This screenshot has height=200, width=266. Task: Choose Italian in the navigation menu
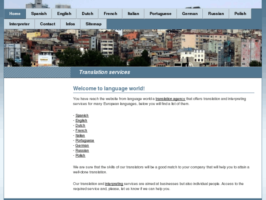pos(133,14)
